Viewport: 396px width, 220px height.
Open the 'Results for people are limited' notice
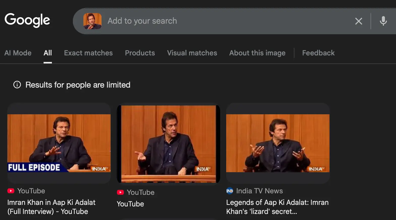pos(78,85)
